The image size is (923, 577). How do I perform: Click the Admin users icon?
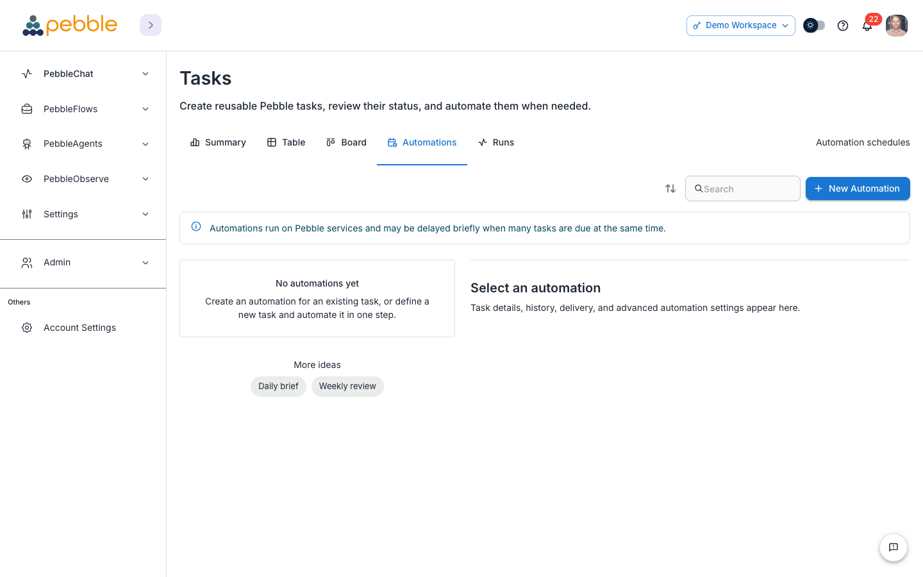[x=27, y=263]
